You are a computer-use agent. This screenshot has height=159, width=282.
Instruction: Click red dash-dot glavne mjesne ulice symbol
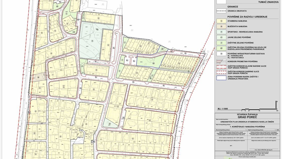click(221, 67)
